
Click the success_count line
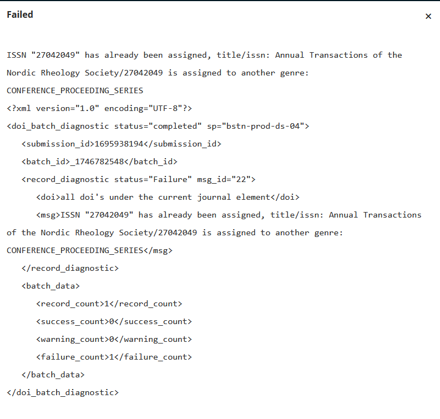114,322
